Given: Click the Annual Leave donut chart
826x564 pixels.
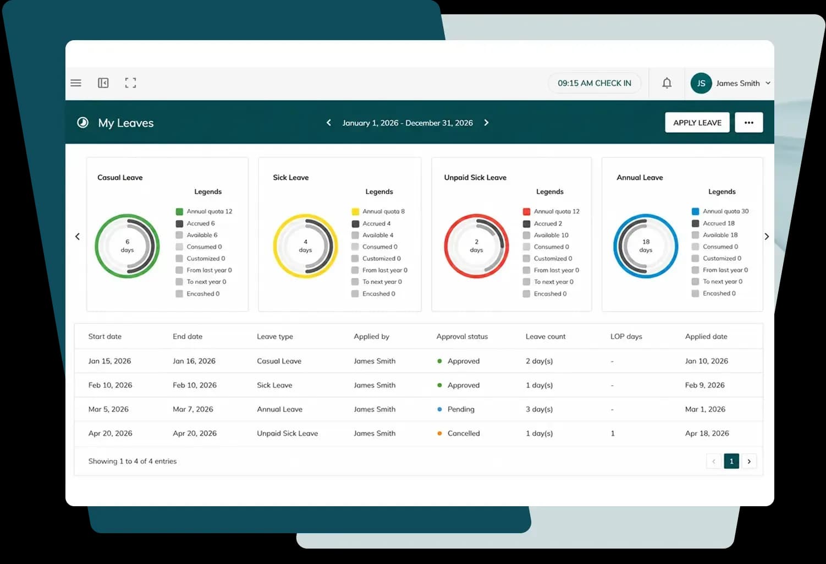Looking at the screenshot, I should click(x=646, y=246).
